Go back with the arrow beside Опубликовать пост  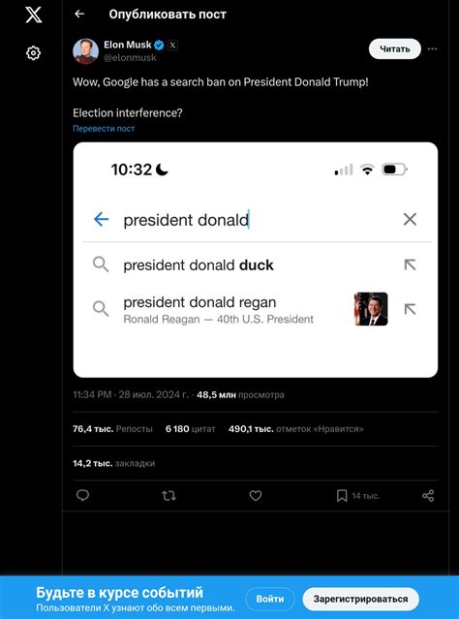pos(79,15)
